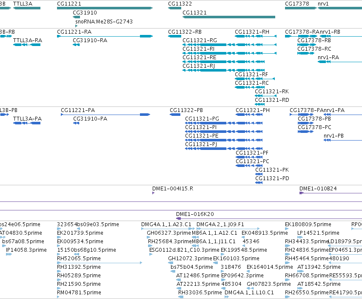Select transcript CG11321-RD
This screenshot has width=362, height=299.
click(x=272, y=100)
